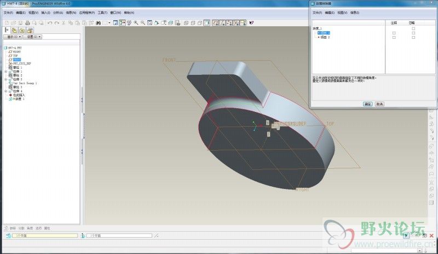Expand the 拉伸 1 tree node
This screenshot has width=438, height=254.
[x=6, y=72]
